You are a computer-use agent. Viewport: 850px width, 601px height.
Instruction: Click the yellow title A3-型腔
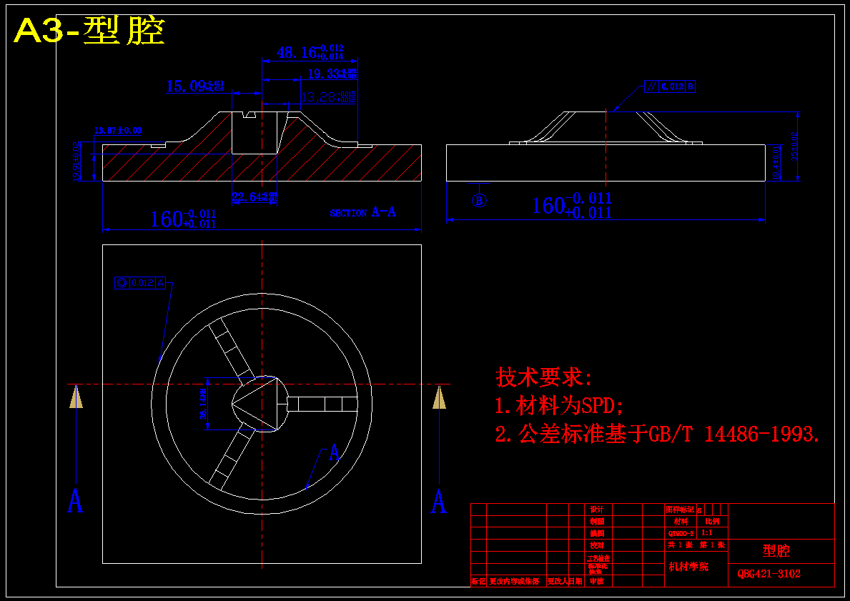pyautogui.click(x=89, y=31)
